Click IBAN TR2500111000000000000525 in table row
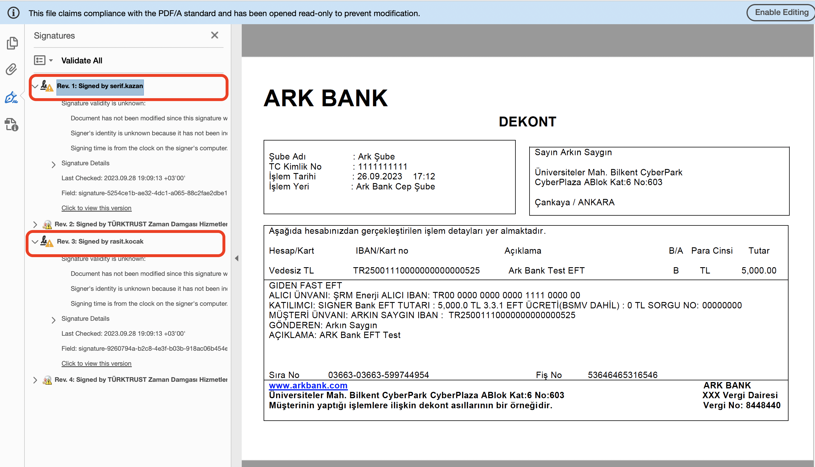This screenshot has width=815, height=467. tap(416, 270)
